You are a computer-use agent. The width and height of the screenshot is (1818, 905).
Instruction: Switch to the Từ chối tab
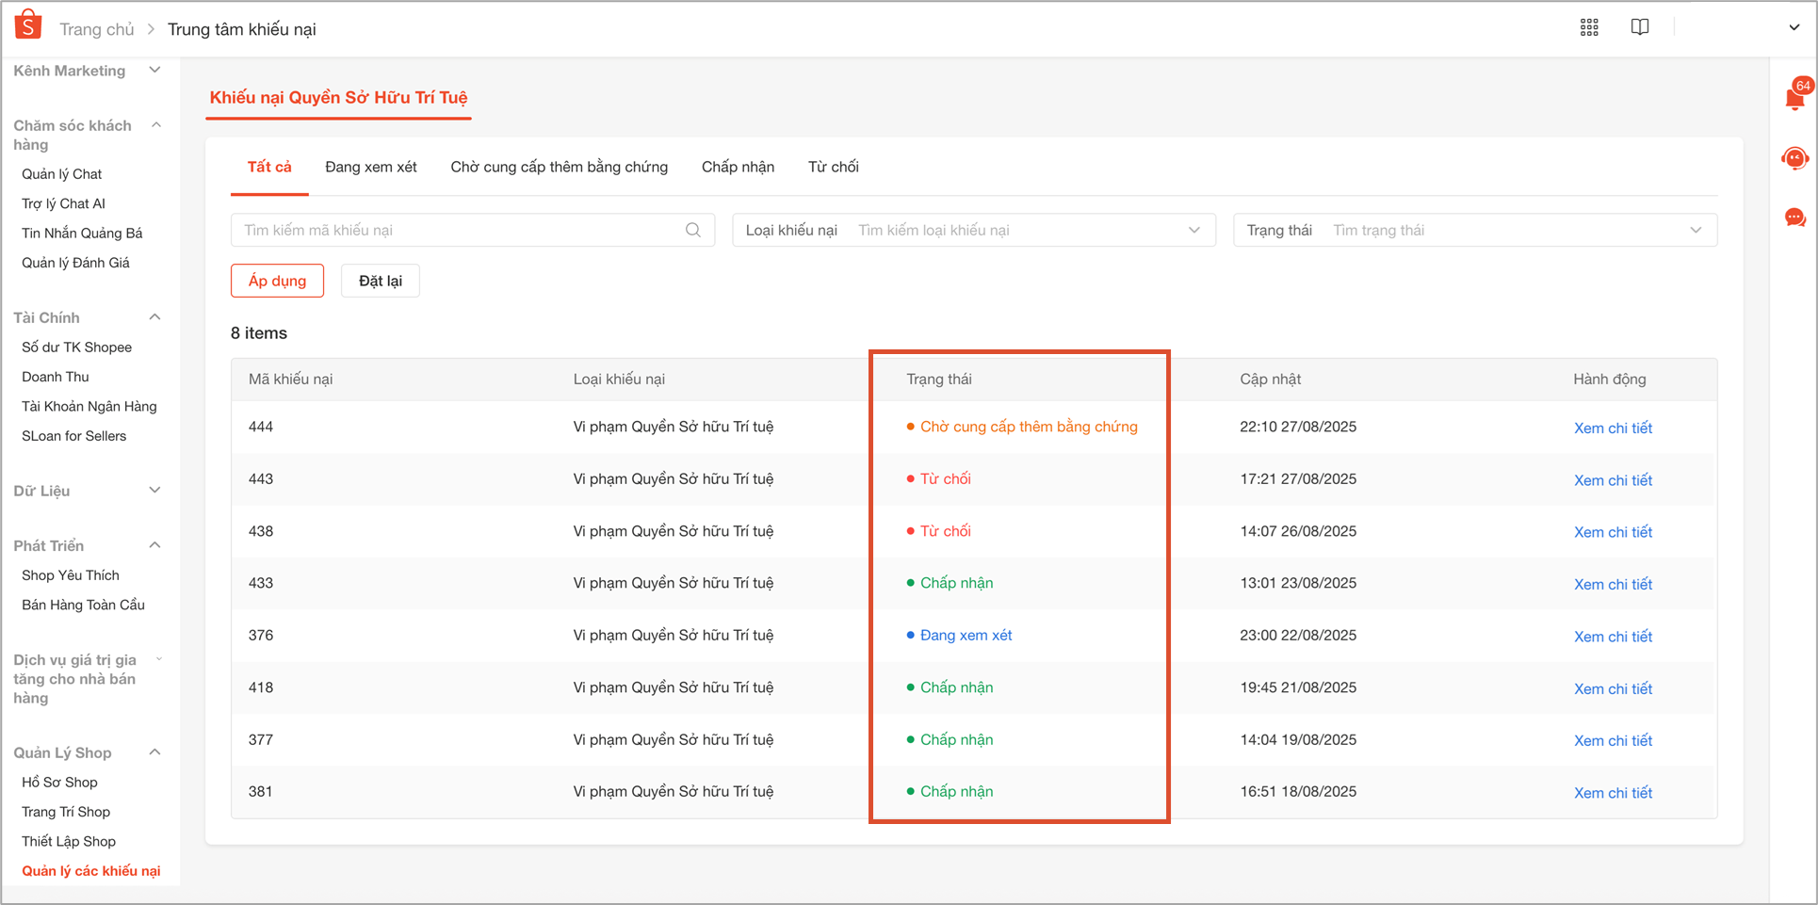(833, 167)
